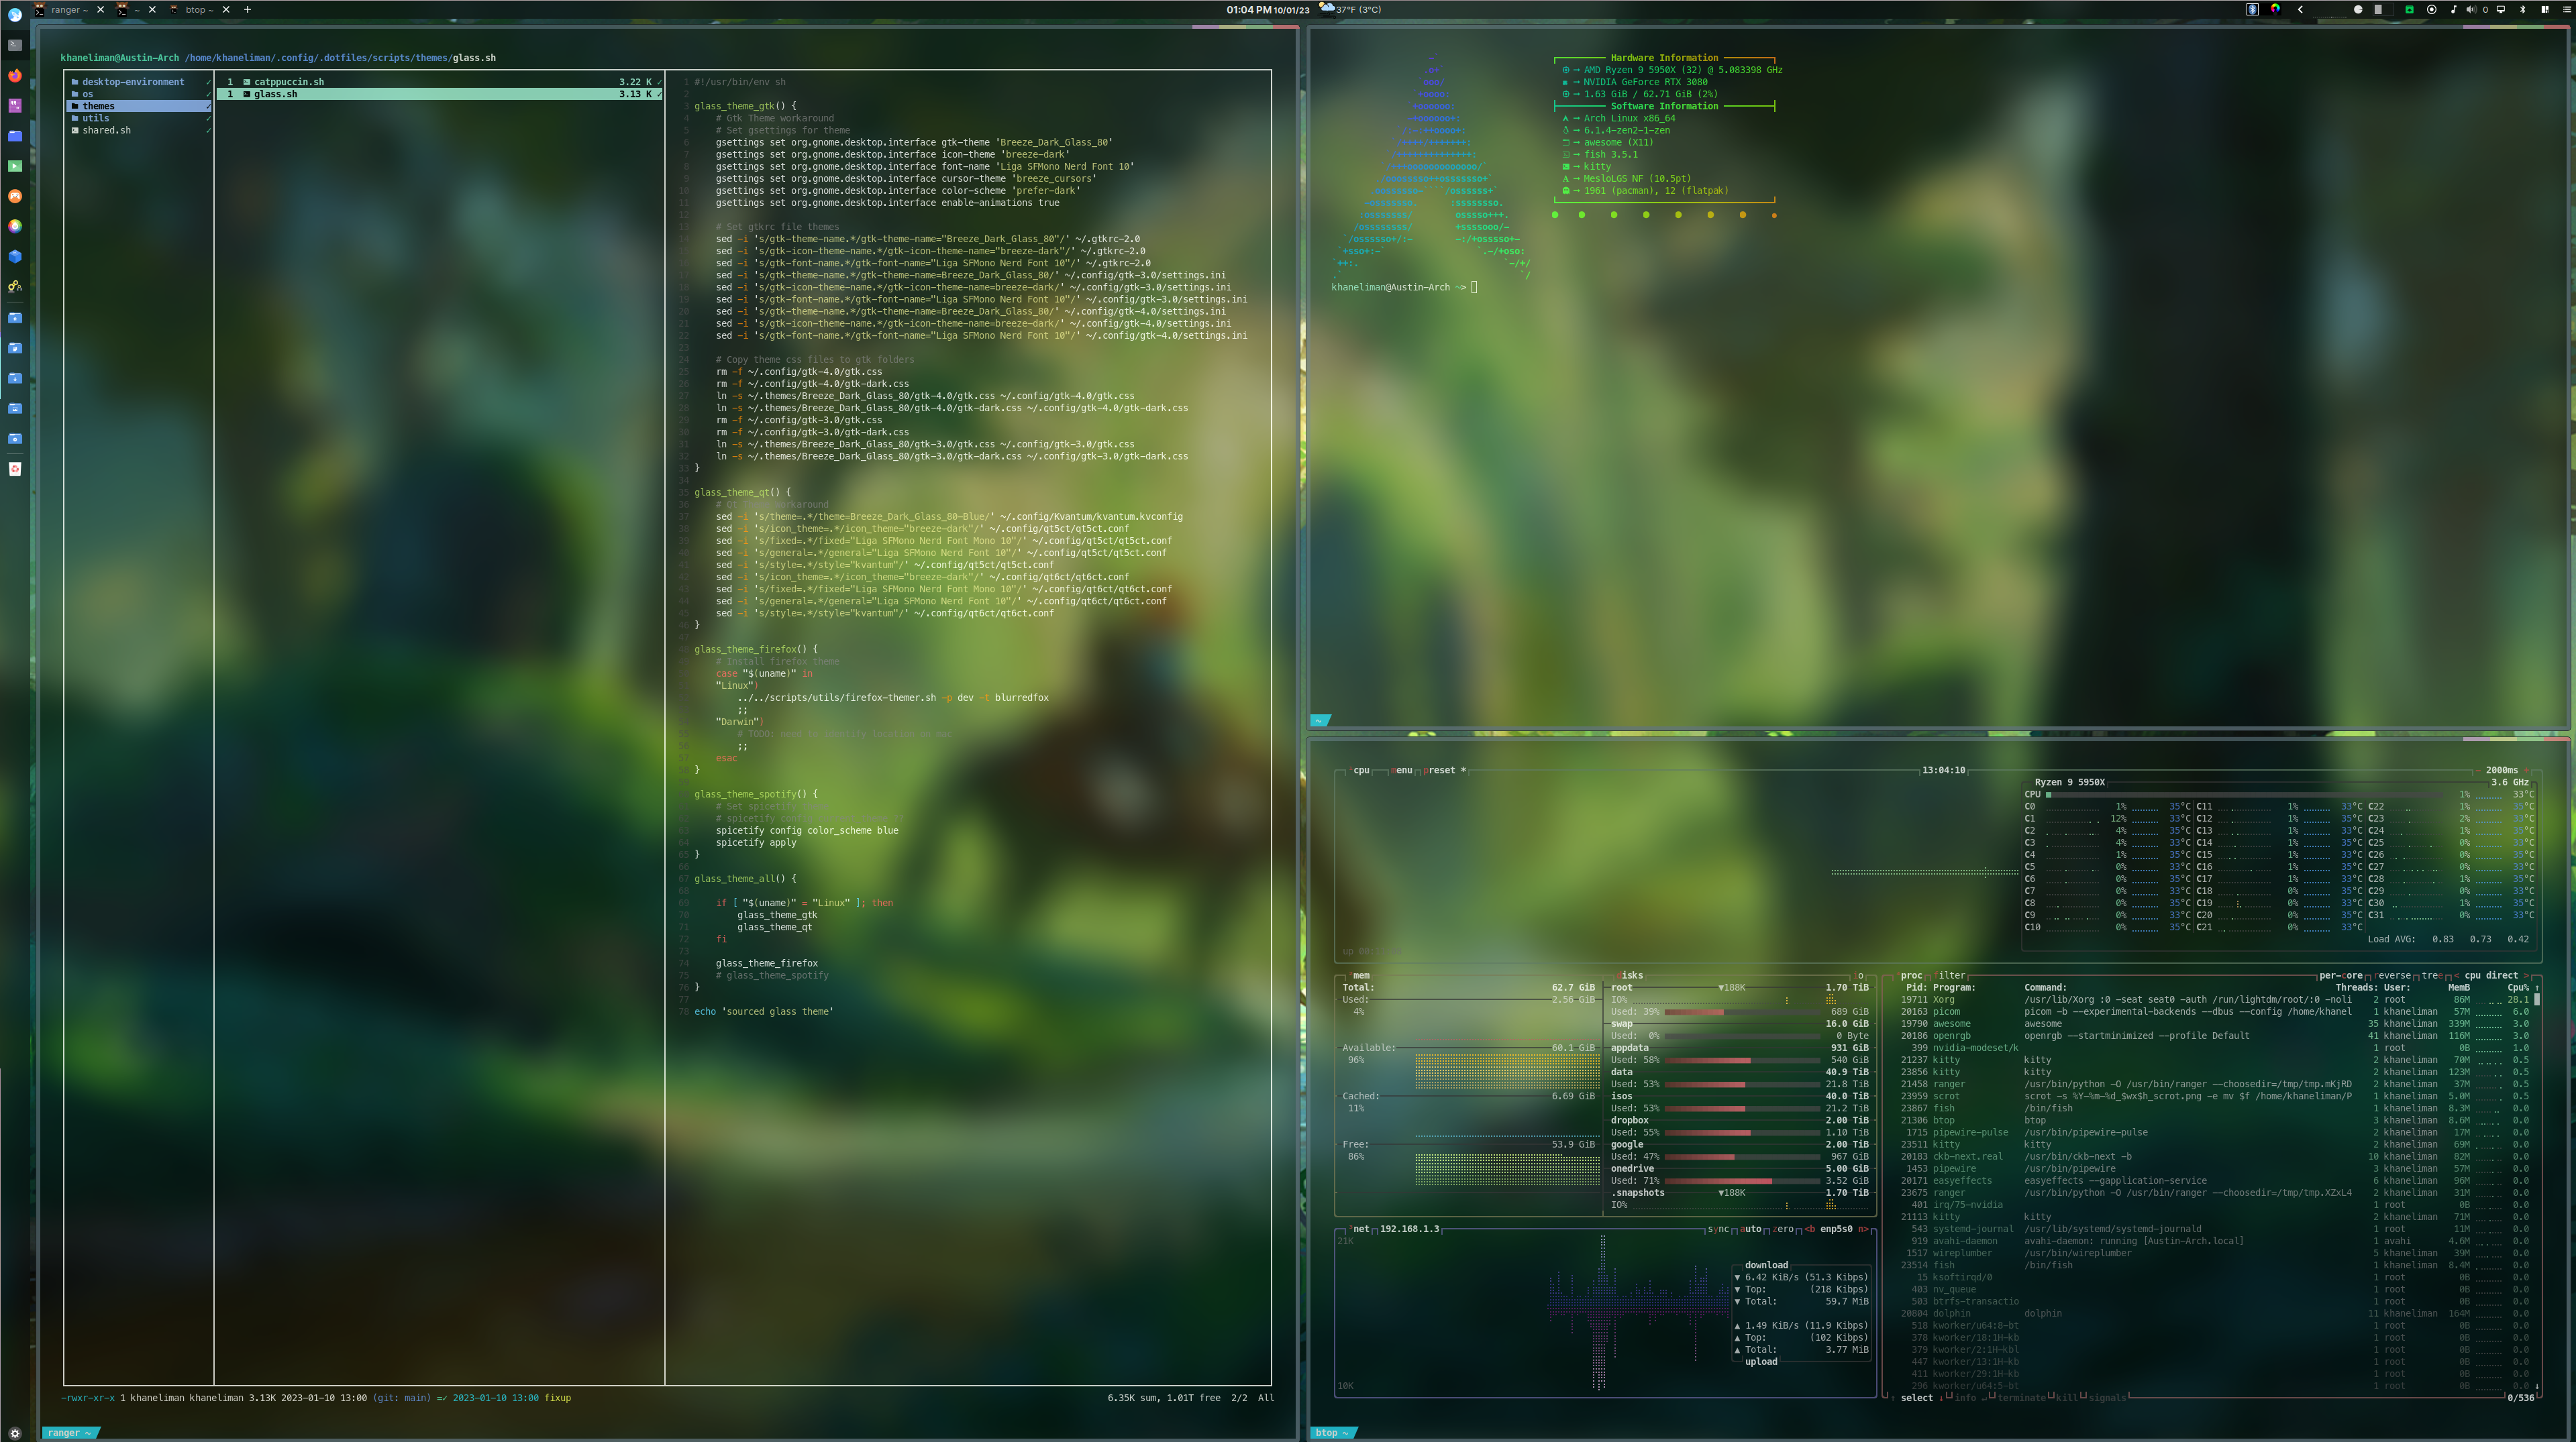
Task: Expand the system tray left chevron
Action: coord(2300,9)
